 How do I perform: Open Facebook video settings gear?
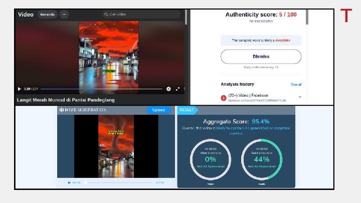click(x=168, y=89)
